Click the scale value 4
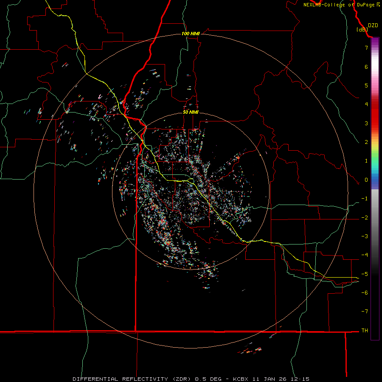The image size is (382, 382). tap(366, 104)
